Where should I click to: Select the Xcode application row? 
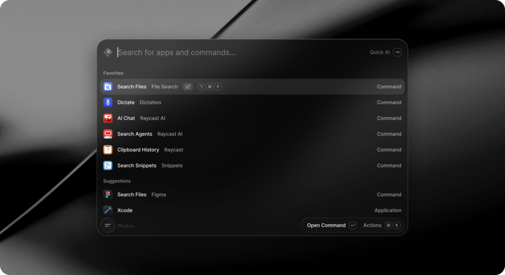click(x=252, y=210)
